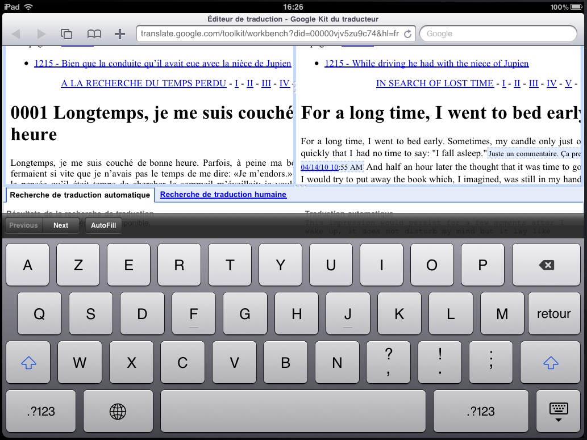The width and height of the screenshot is (587, 440).
Task: Open the bookmarks book icon
Action: pyautogui.click(x=94, y=34)
